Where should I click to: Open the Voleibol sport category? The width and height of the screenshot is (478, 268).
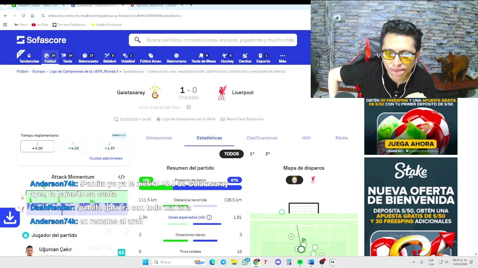128,58
